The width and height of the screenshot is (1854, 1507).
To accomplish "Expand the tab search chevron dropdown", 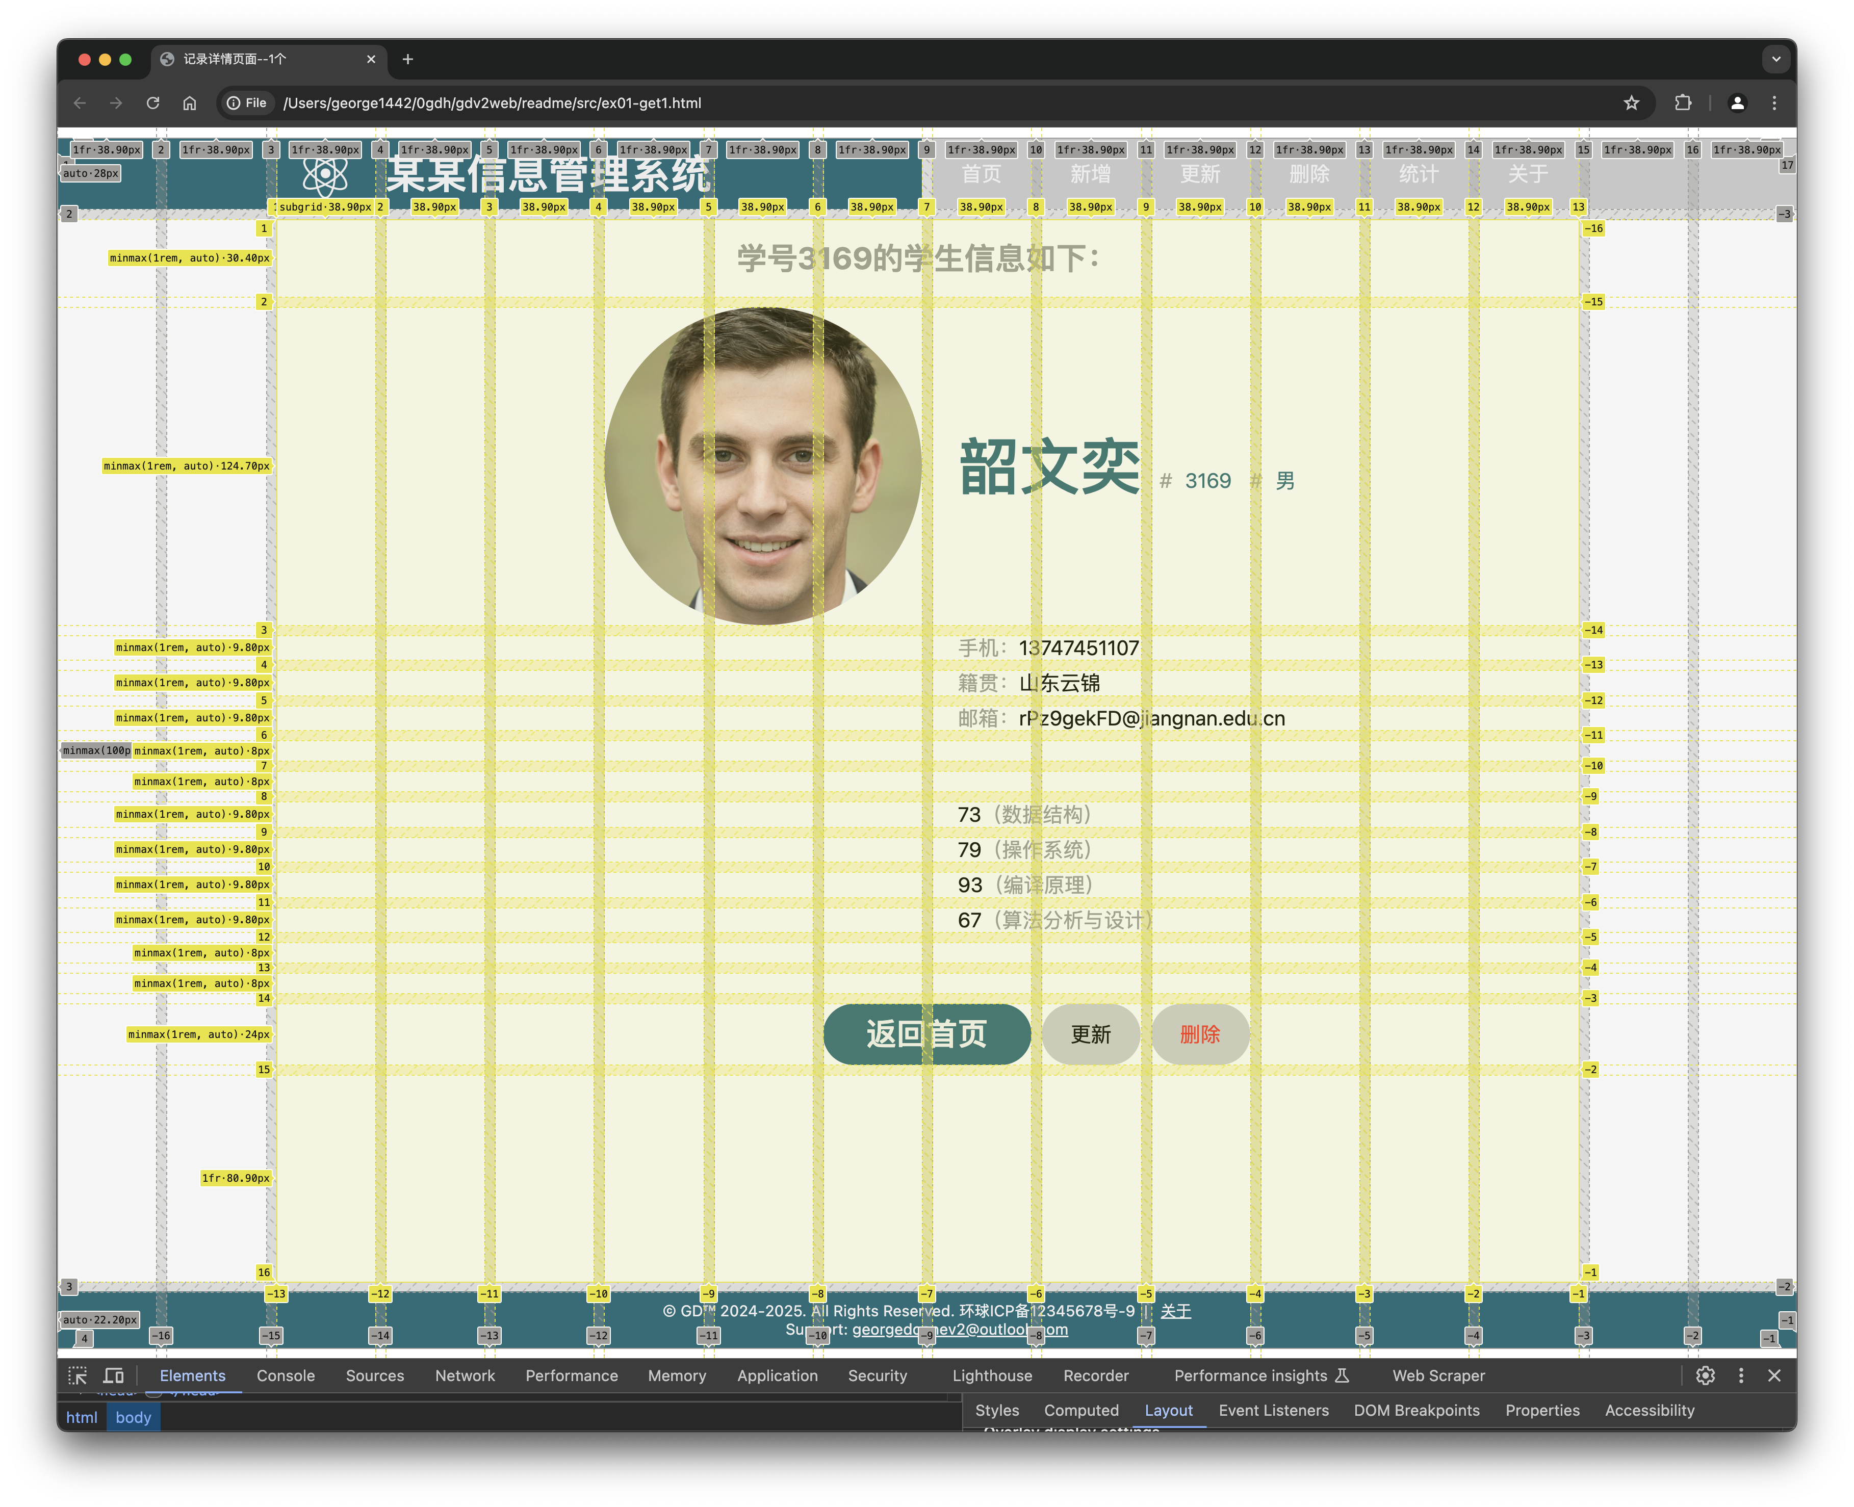I will click(1775, 59).
